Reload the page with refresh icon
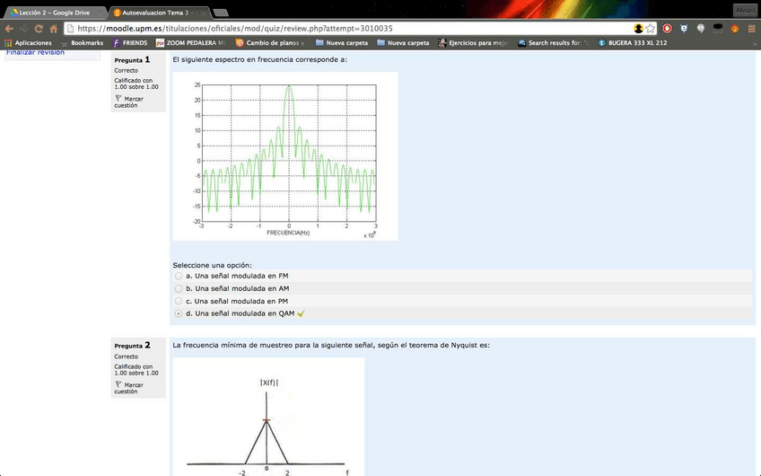This screenshot has height=476, width=761. 39,28
